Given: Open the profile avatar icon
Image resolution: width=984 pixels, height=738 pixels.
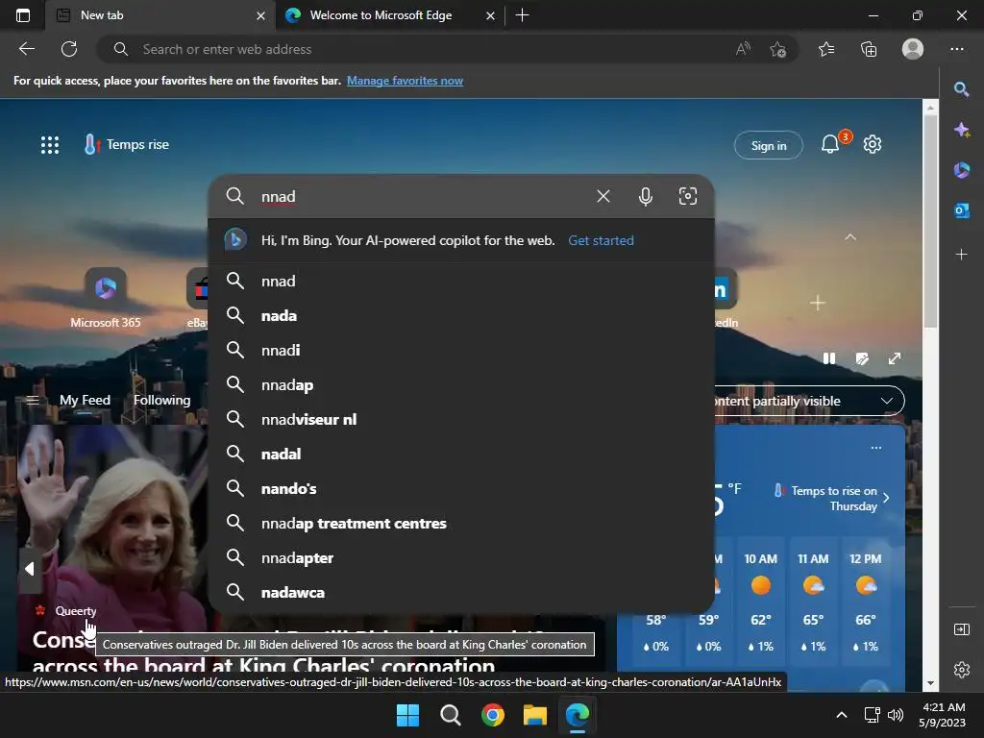Looking at the screenshot, I should 913,49.
